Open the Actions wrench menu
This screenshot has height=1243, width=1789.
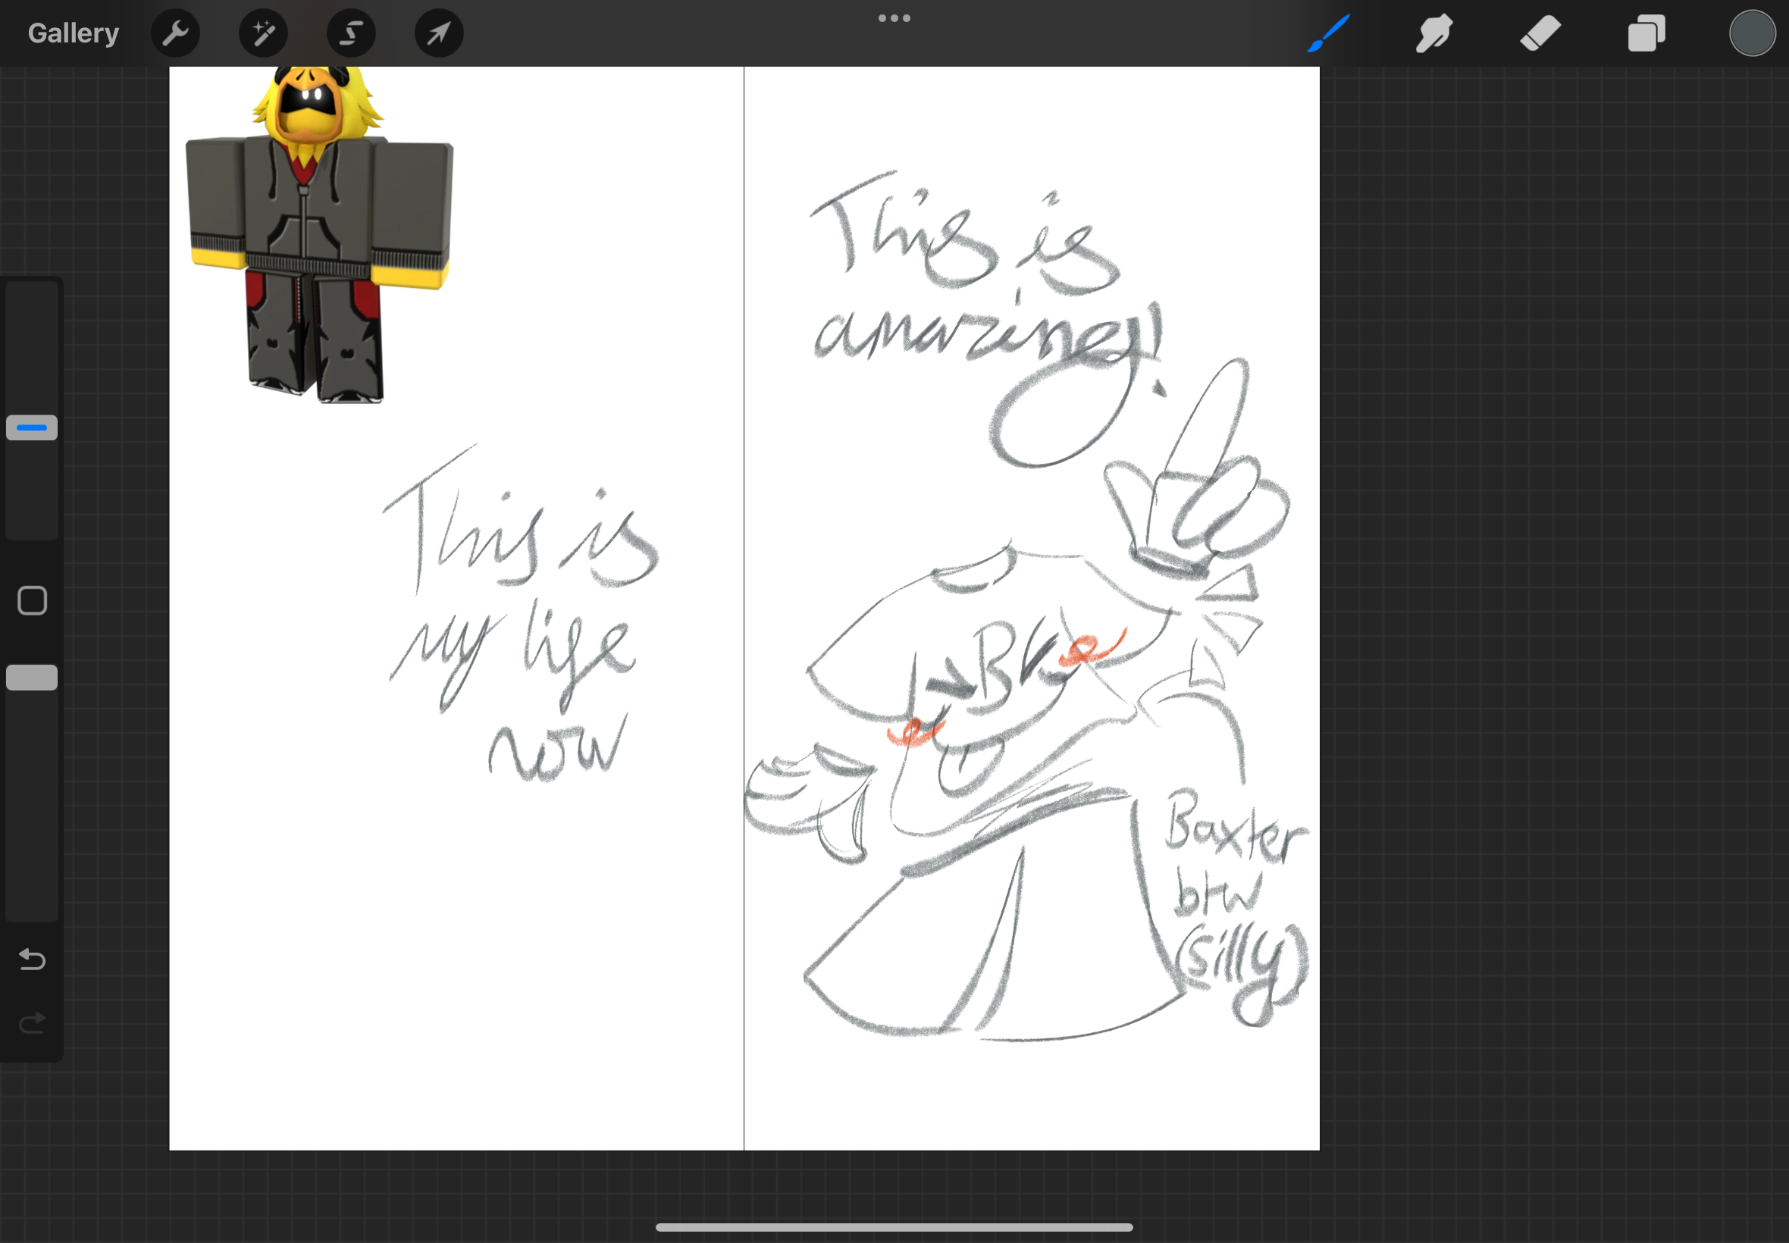pyautogui.click(x=175, y=33)
